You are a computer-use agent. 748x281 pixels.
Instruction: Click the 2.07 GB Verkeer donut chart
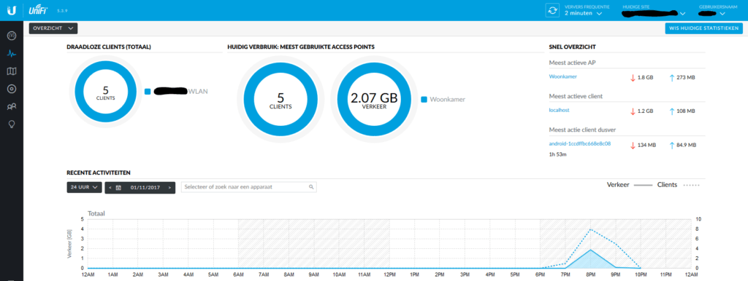(x=374, y=100)
